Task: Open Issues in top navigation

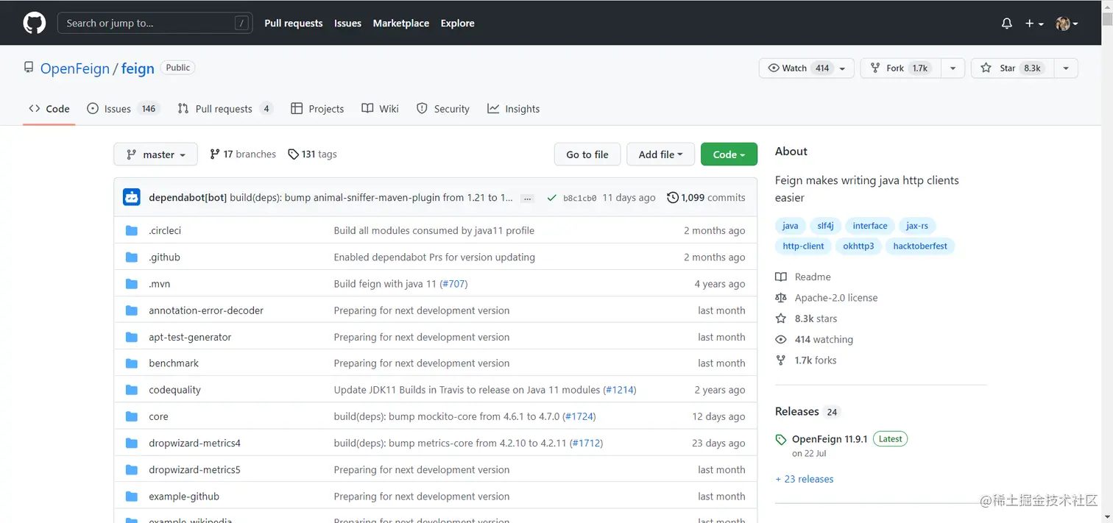Action: pos(347,23)
